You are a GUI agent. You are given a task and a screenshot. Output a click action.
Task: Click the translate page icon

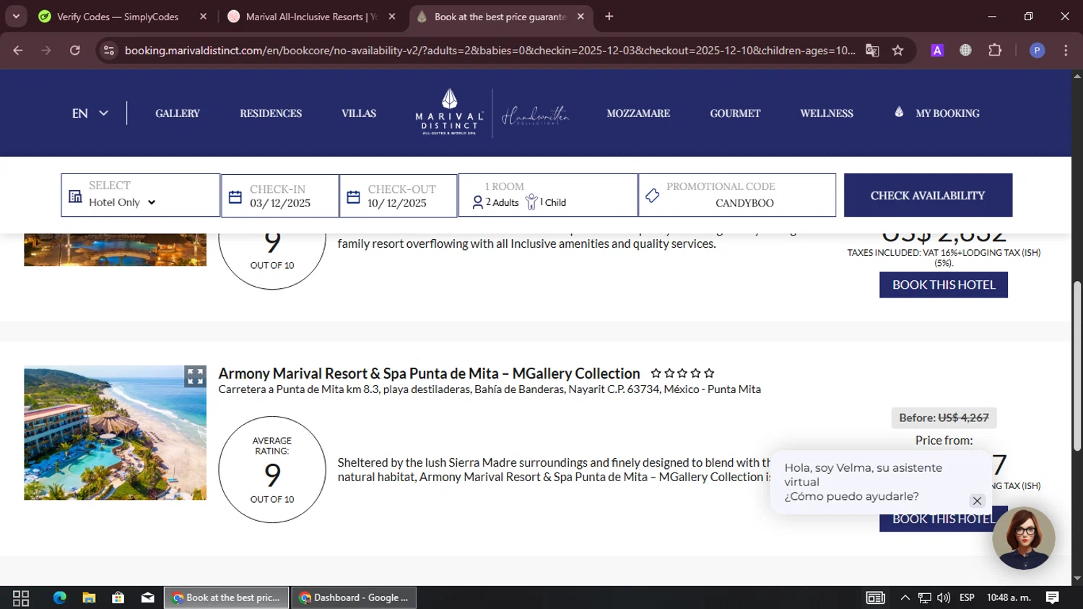tap(872, 51)
